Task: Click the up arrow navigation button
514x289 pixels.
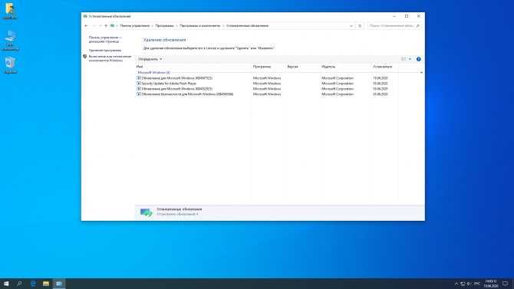Action: click(x=106, y=25)
